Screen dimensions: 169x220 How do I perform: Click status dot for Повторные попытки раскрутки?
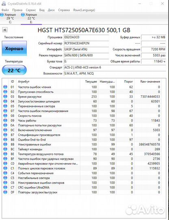[x=5, y=125]
